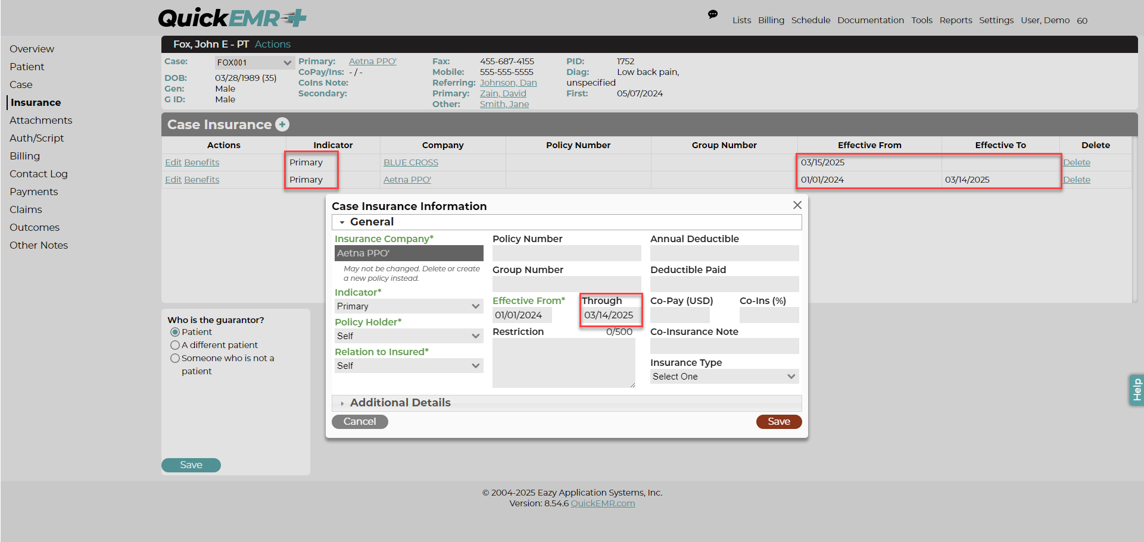Edit the Aetna PPO' insurance row
The height and width of the screenshot is (542, 1144).
pos(173,180)
